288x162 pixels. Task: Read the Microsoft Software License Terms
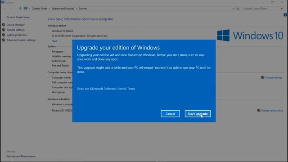[106, 89]
